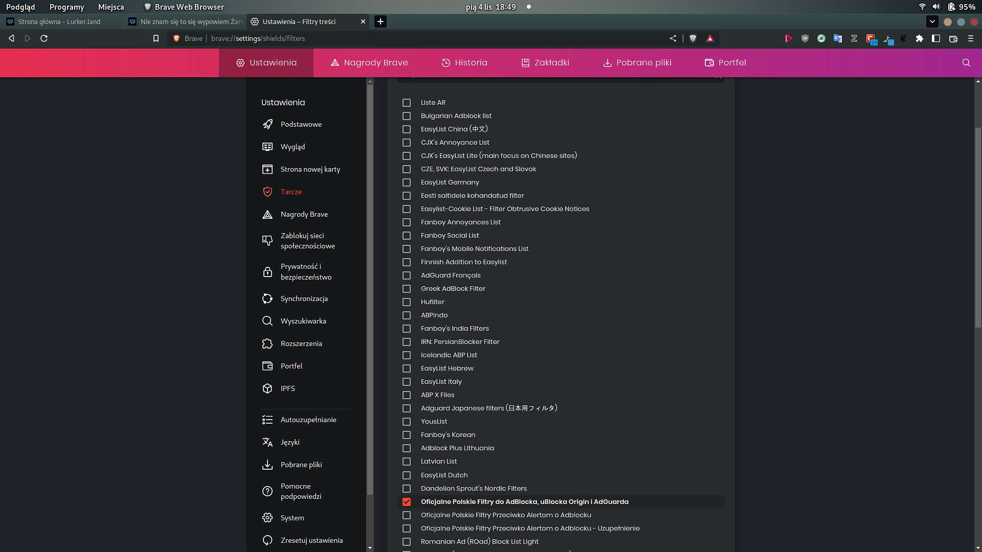Open Pobrane pliki header tab
Viewport: 982px width, 552px height.
click(x=637, y=62)
